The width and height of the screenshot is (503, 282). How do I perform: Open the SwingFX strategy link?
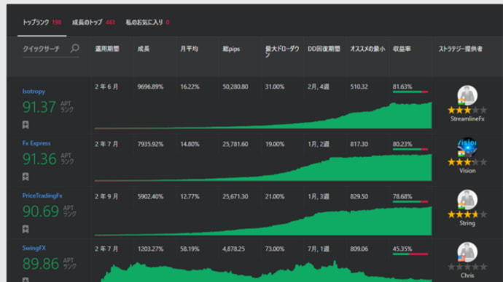[x=34, y=248]
